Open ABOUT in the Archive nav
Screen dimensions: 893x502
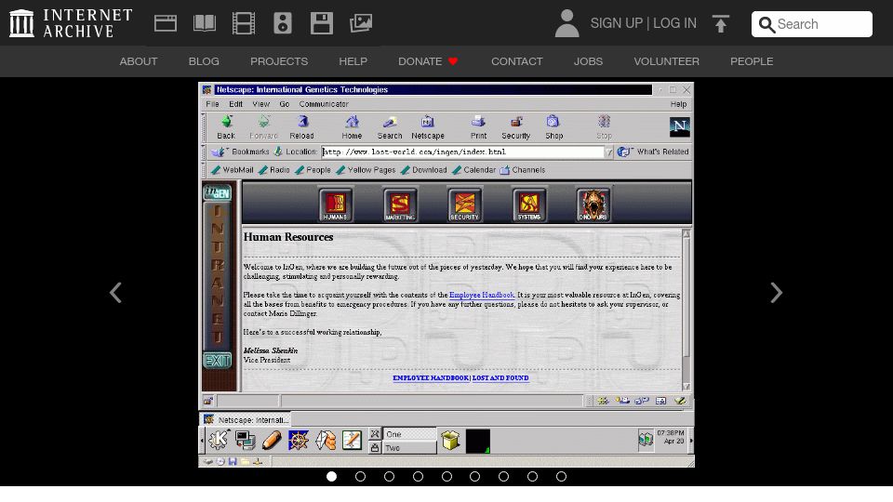139,61
